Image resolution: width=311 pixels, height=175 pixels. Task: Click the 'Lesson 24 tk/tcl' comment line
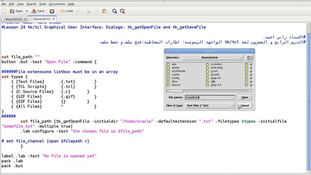coord(104,27)
